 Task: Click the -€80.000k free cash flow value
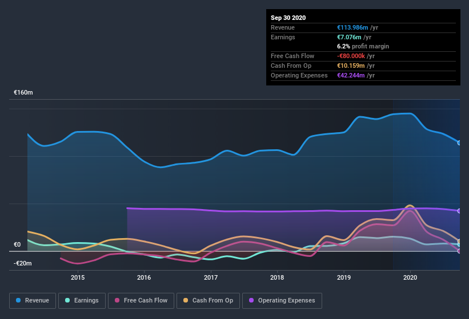pyautogui.click(x=351, y=56)
